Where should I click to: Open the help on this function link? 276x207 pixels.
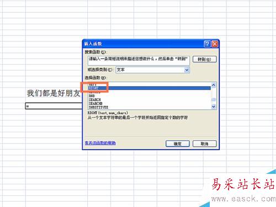(x=100, y=143)
